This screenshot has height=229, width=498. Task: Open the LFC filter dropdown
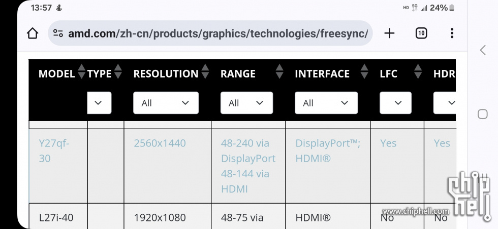(x=395, y=103)
